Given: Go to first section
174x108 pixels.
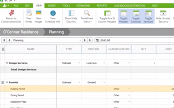Looking at the screenshot, I should point(4,40).
